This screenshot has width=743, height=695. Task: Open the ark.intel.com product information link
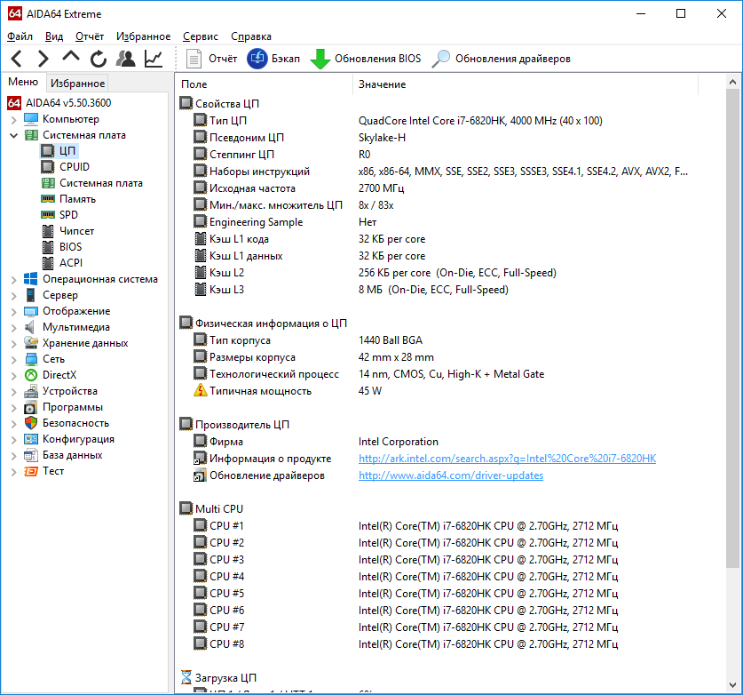507,459
